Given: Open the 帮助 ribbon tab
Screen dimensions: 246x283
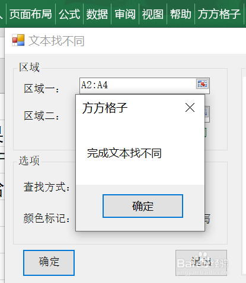Looking at the screenshot, I should (x=181, y=14).
